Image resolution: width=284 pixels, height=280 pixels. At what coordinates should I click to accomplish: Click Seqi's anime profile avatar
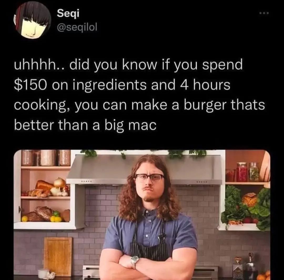pyautogui.click(x=32, y=21)
